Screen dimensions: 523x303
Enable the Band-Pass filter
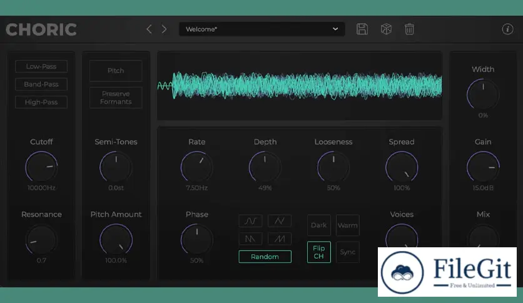pos(41,84)
